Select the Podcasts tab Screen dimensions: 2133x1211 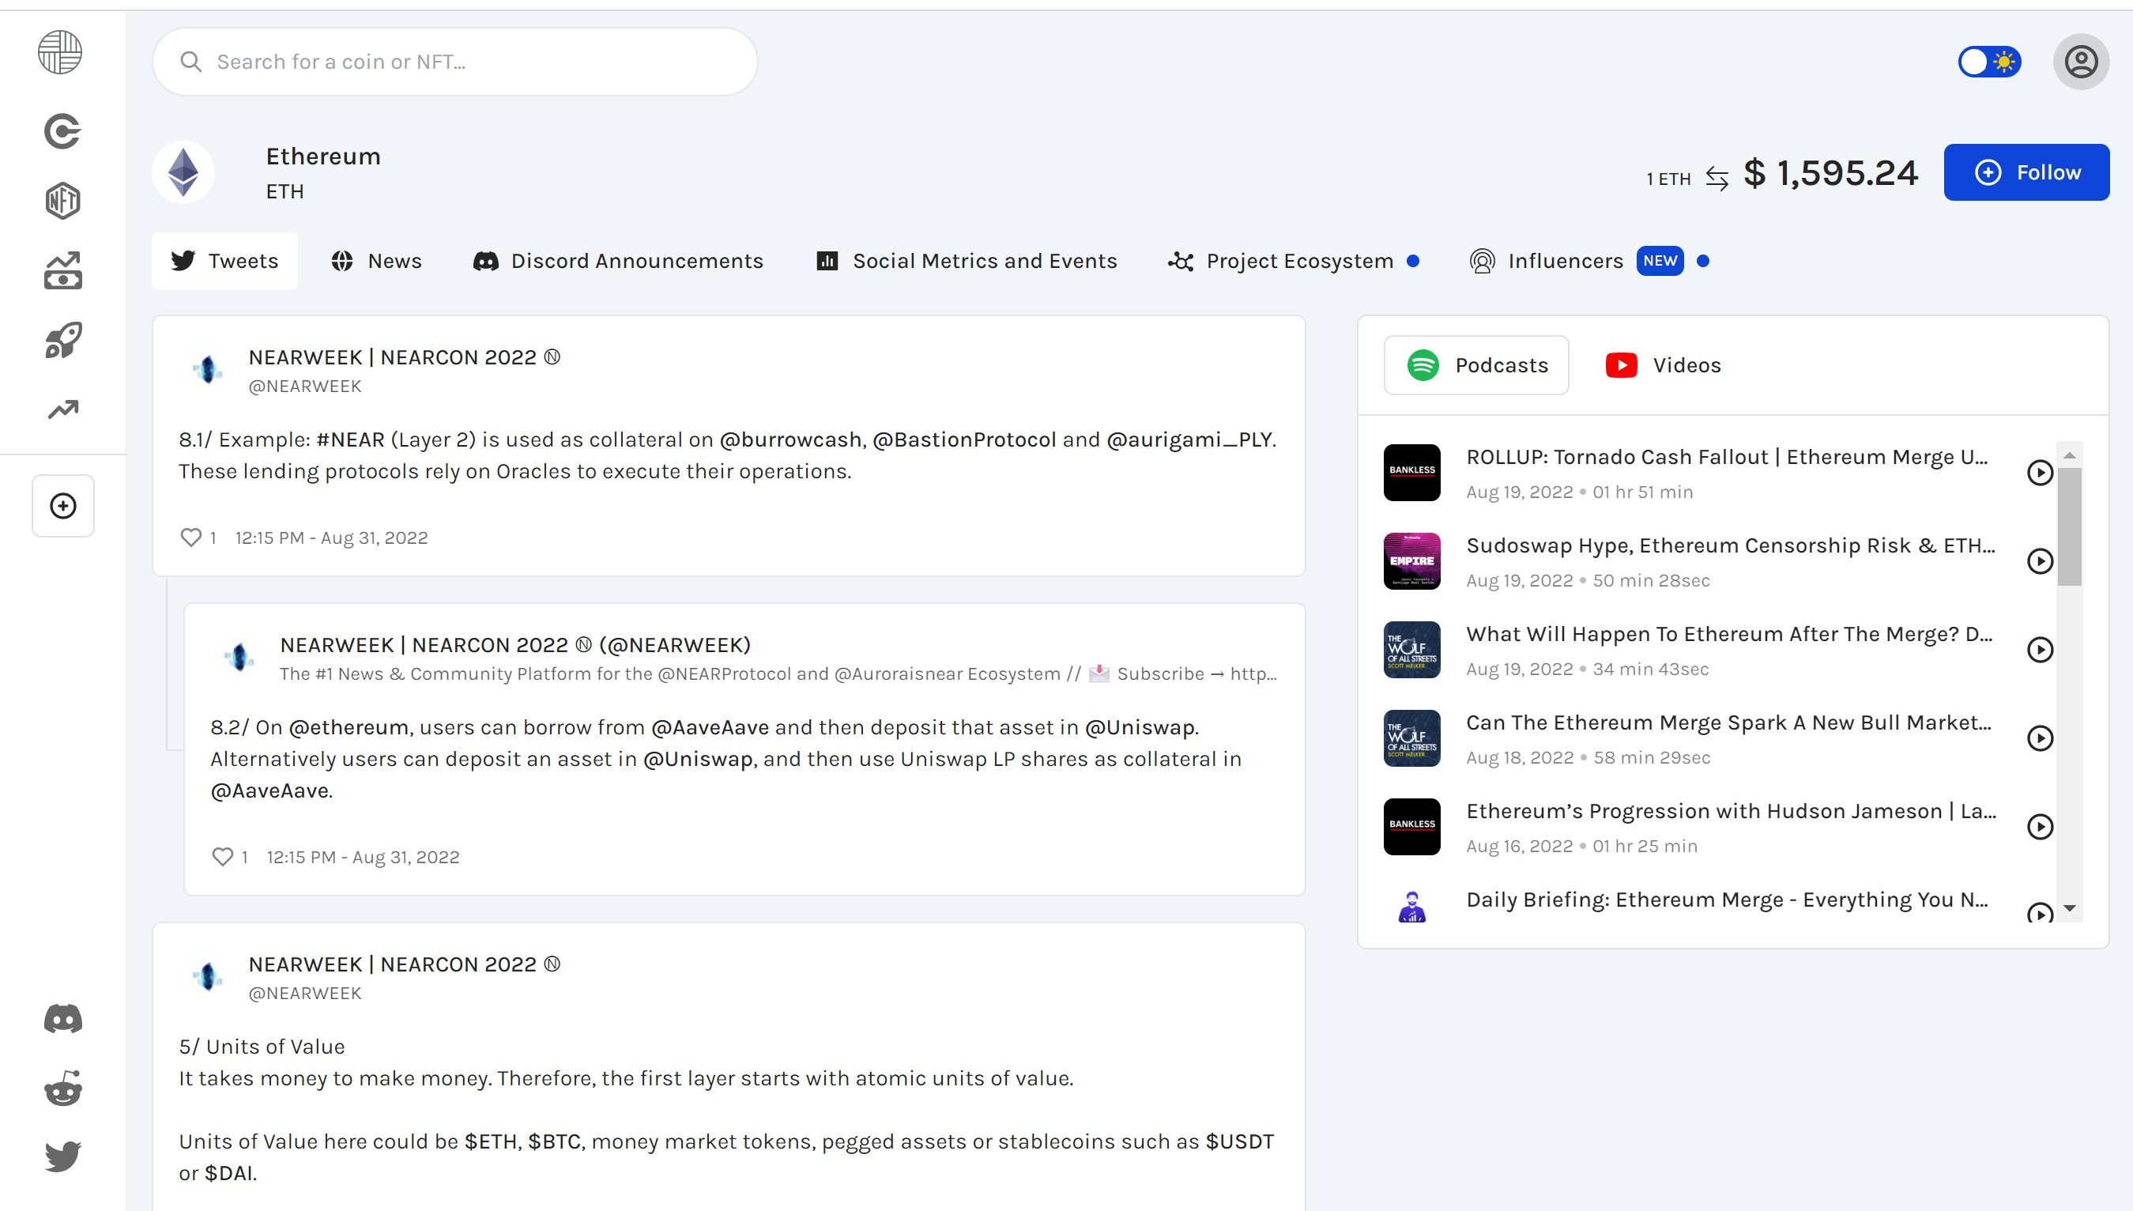(1476, 365)
